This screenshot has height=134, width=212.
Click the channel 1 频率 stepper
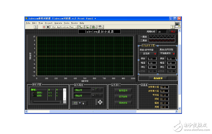146,59
